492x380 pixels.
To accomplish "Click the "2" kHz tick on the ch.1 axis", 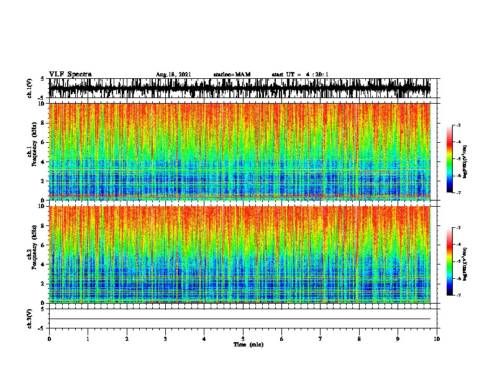I will pos(43,181).
